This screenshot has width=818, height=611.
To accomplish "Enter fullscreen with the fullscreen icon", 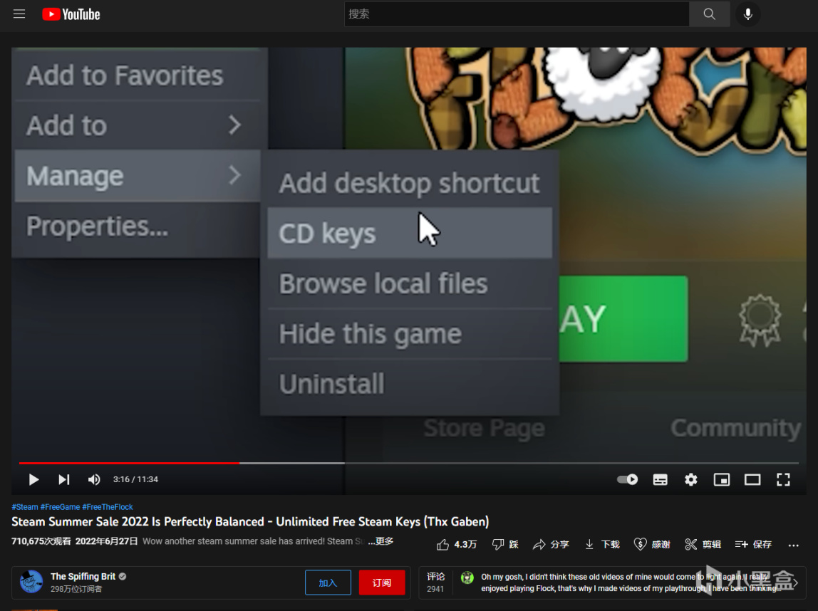I will [783, 479].
